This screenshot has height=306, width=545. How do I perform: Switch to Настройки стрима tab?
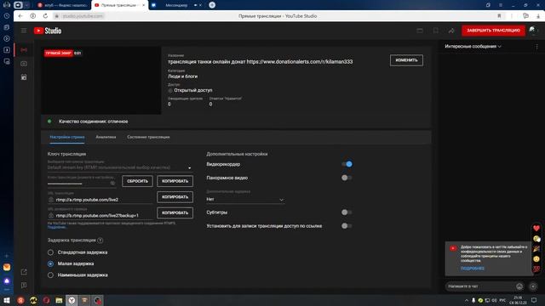pyautogui.click(x=67, y=137)
